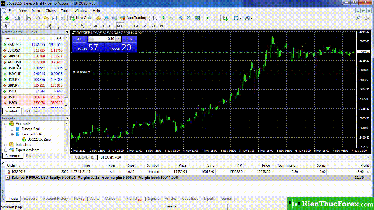This screenshot has height=210, width=374.
Task: Toggle the Navigator panel star-folder icon
Action: 46,18
